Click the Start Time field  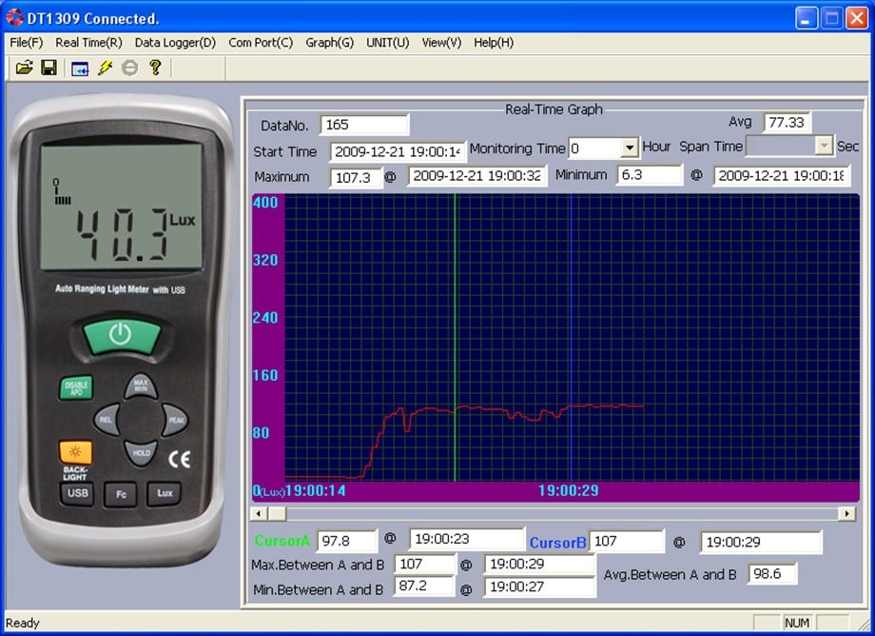(398, 151)
